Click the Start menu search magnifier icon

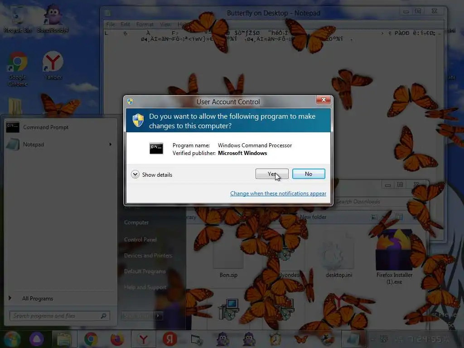pyautogui.click(x=104, y=316)
